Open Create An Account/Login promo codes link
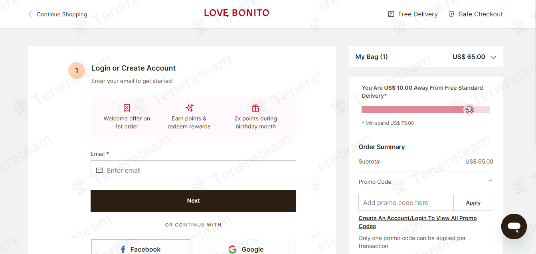 417,222
